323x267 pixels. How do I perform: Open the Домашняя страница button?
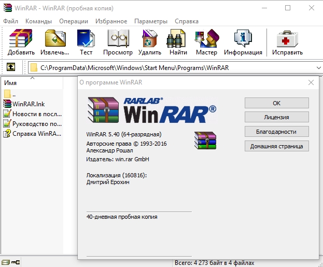277,146
